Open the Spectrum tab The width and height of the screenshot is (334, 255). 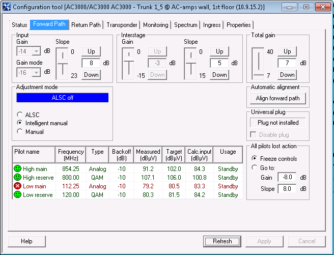coord(186,25)
